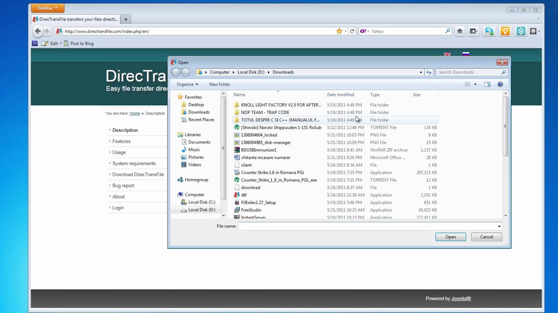Select Downloads in Favorites

tap(199, 112)
